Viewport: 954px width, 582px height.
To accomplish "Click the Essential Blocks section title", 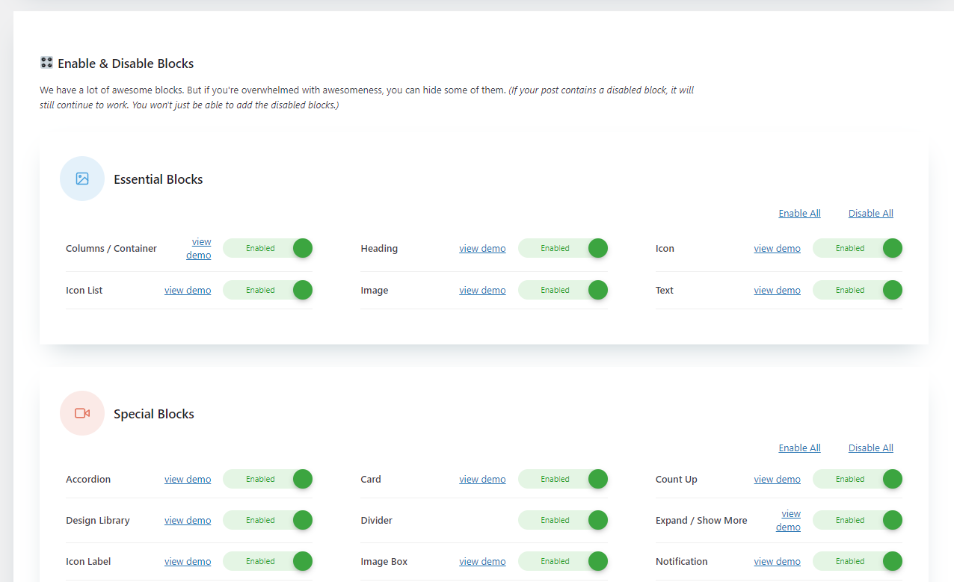I will click(159, 179).
